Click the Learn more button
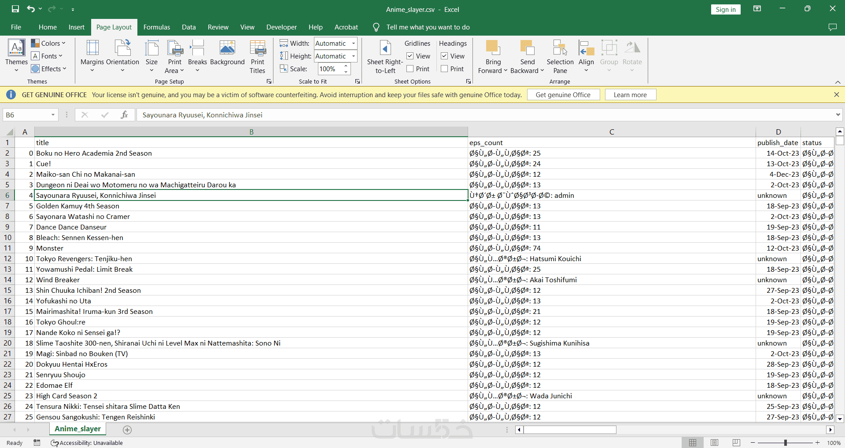845x448 pixels. click(x=630, y=95)
